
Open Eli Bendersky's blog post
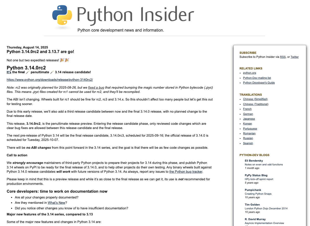[264, 164]
